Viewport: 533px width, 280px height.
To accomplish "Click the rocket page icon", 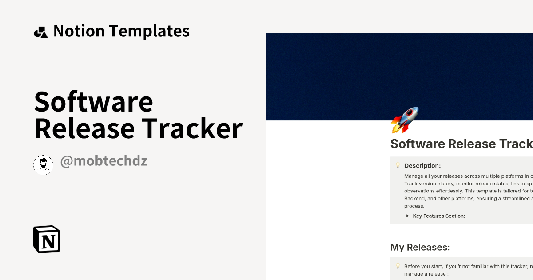I will coord(405,119).
